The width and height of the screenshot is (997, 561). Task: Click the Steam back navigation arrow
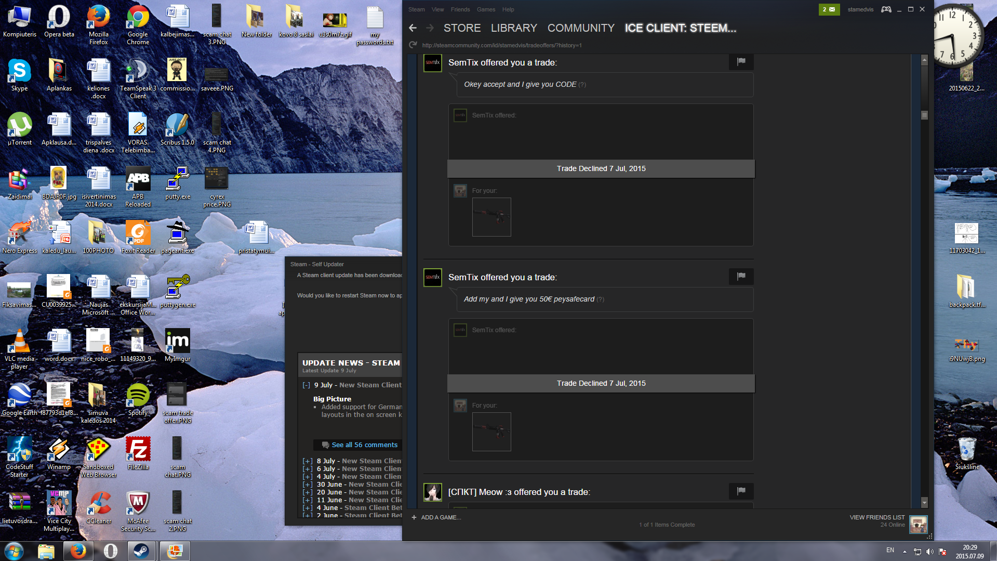[413, 28]
